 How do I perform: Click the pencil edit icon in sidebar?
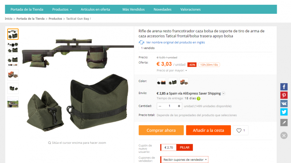point(284,122)
